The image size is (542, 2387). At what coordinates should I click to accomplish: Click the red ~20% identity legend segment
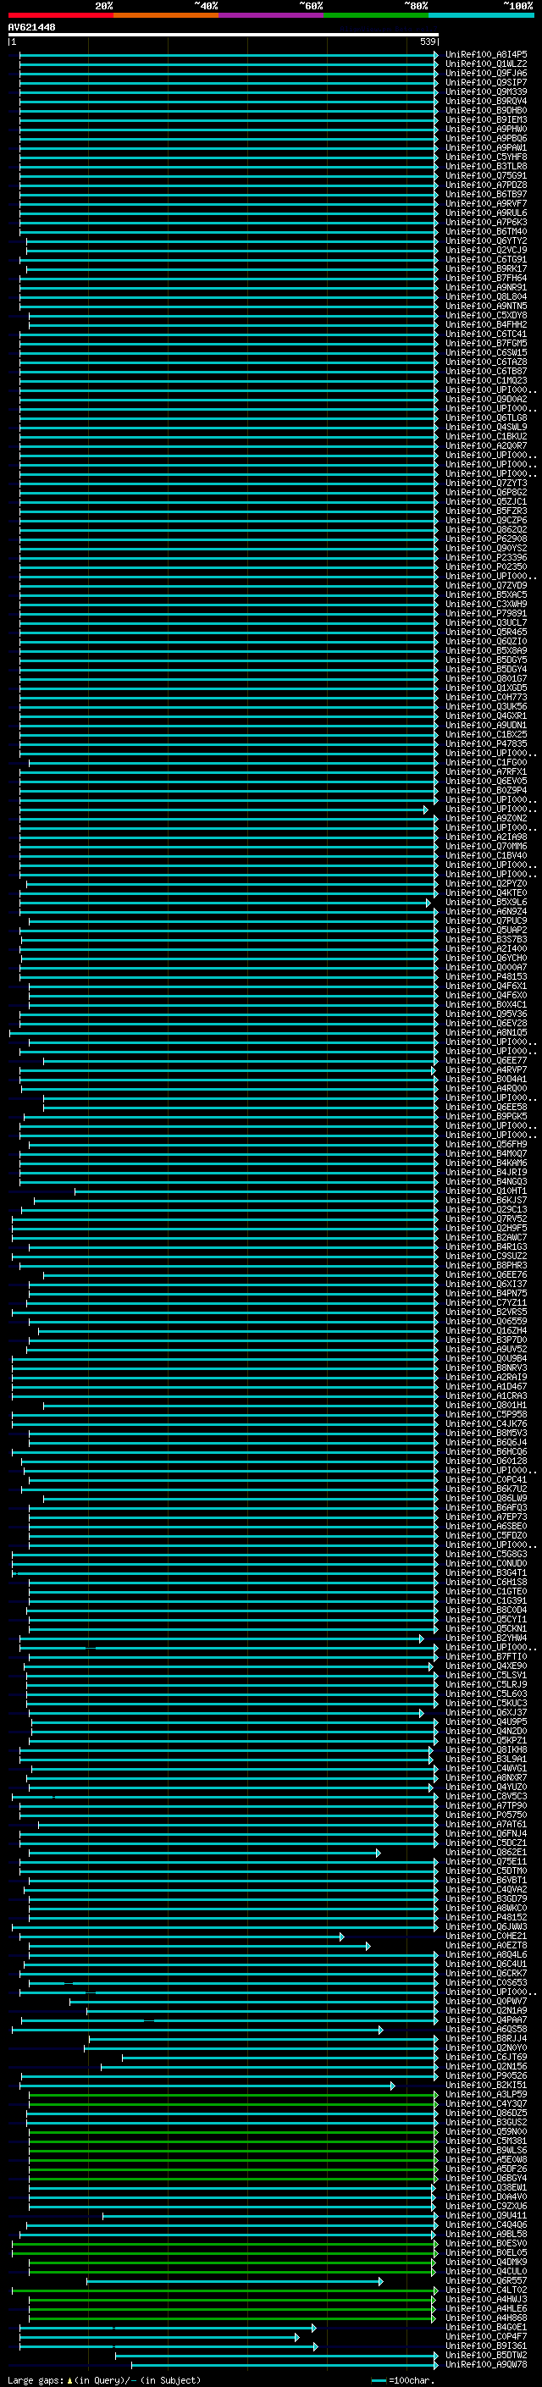click(60, 15)
